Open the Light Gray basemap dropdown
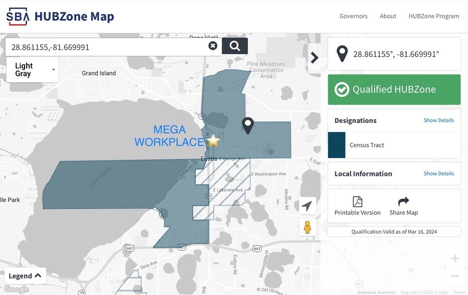The height and width of the screenshot is (295, 468). [32, 70]
